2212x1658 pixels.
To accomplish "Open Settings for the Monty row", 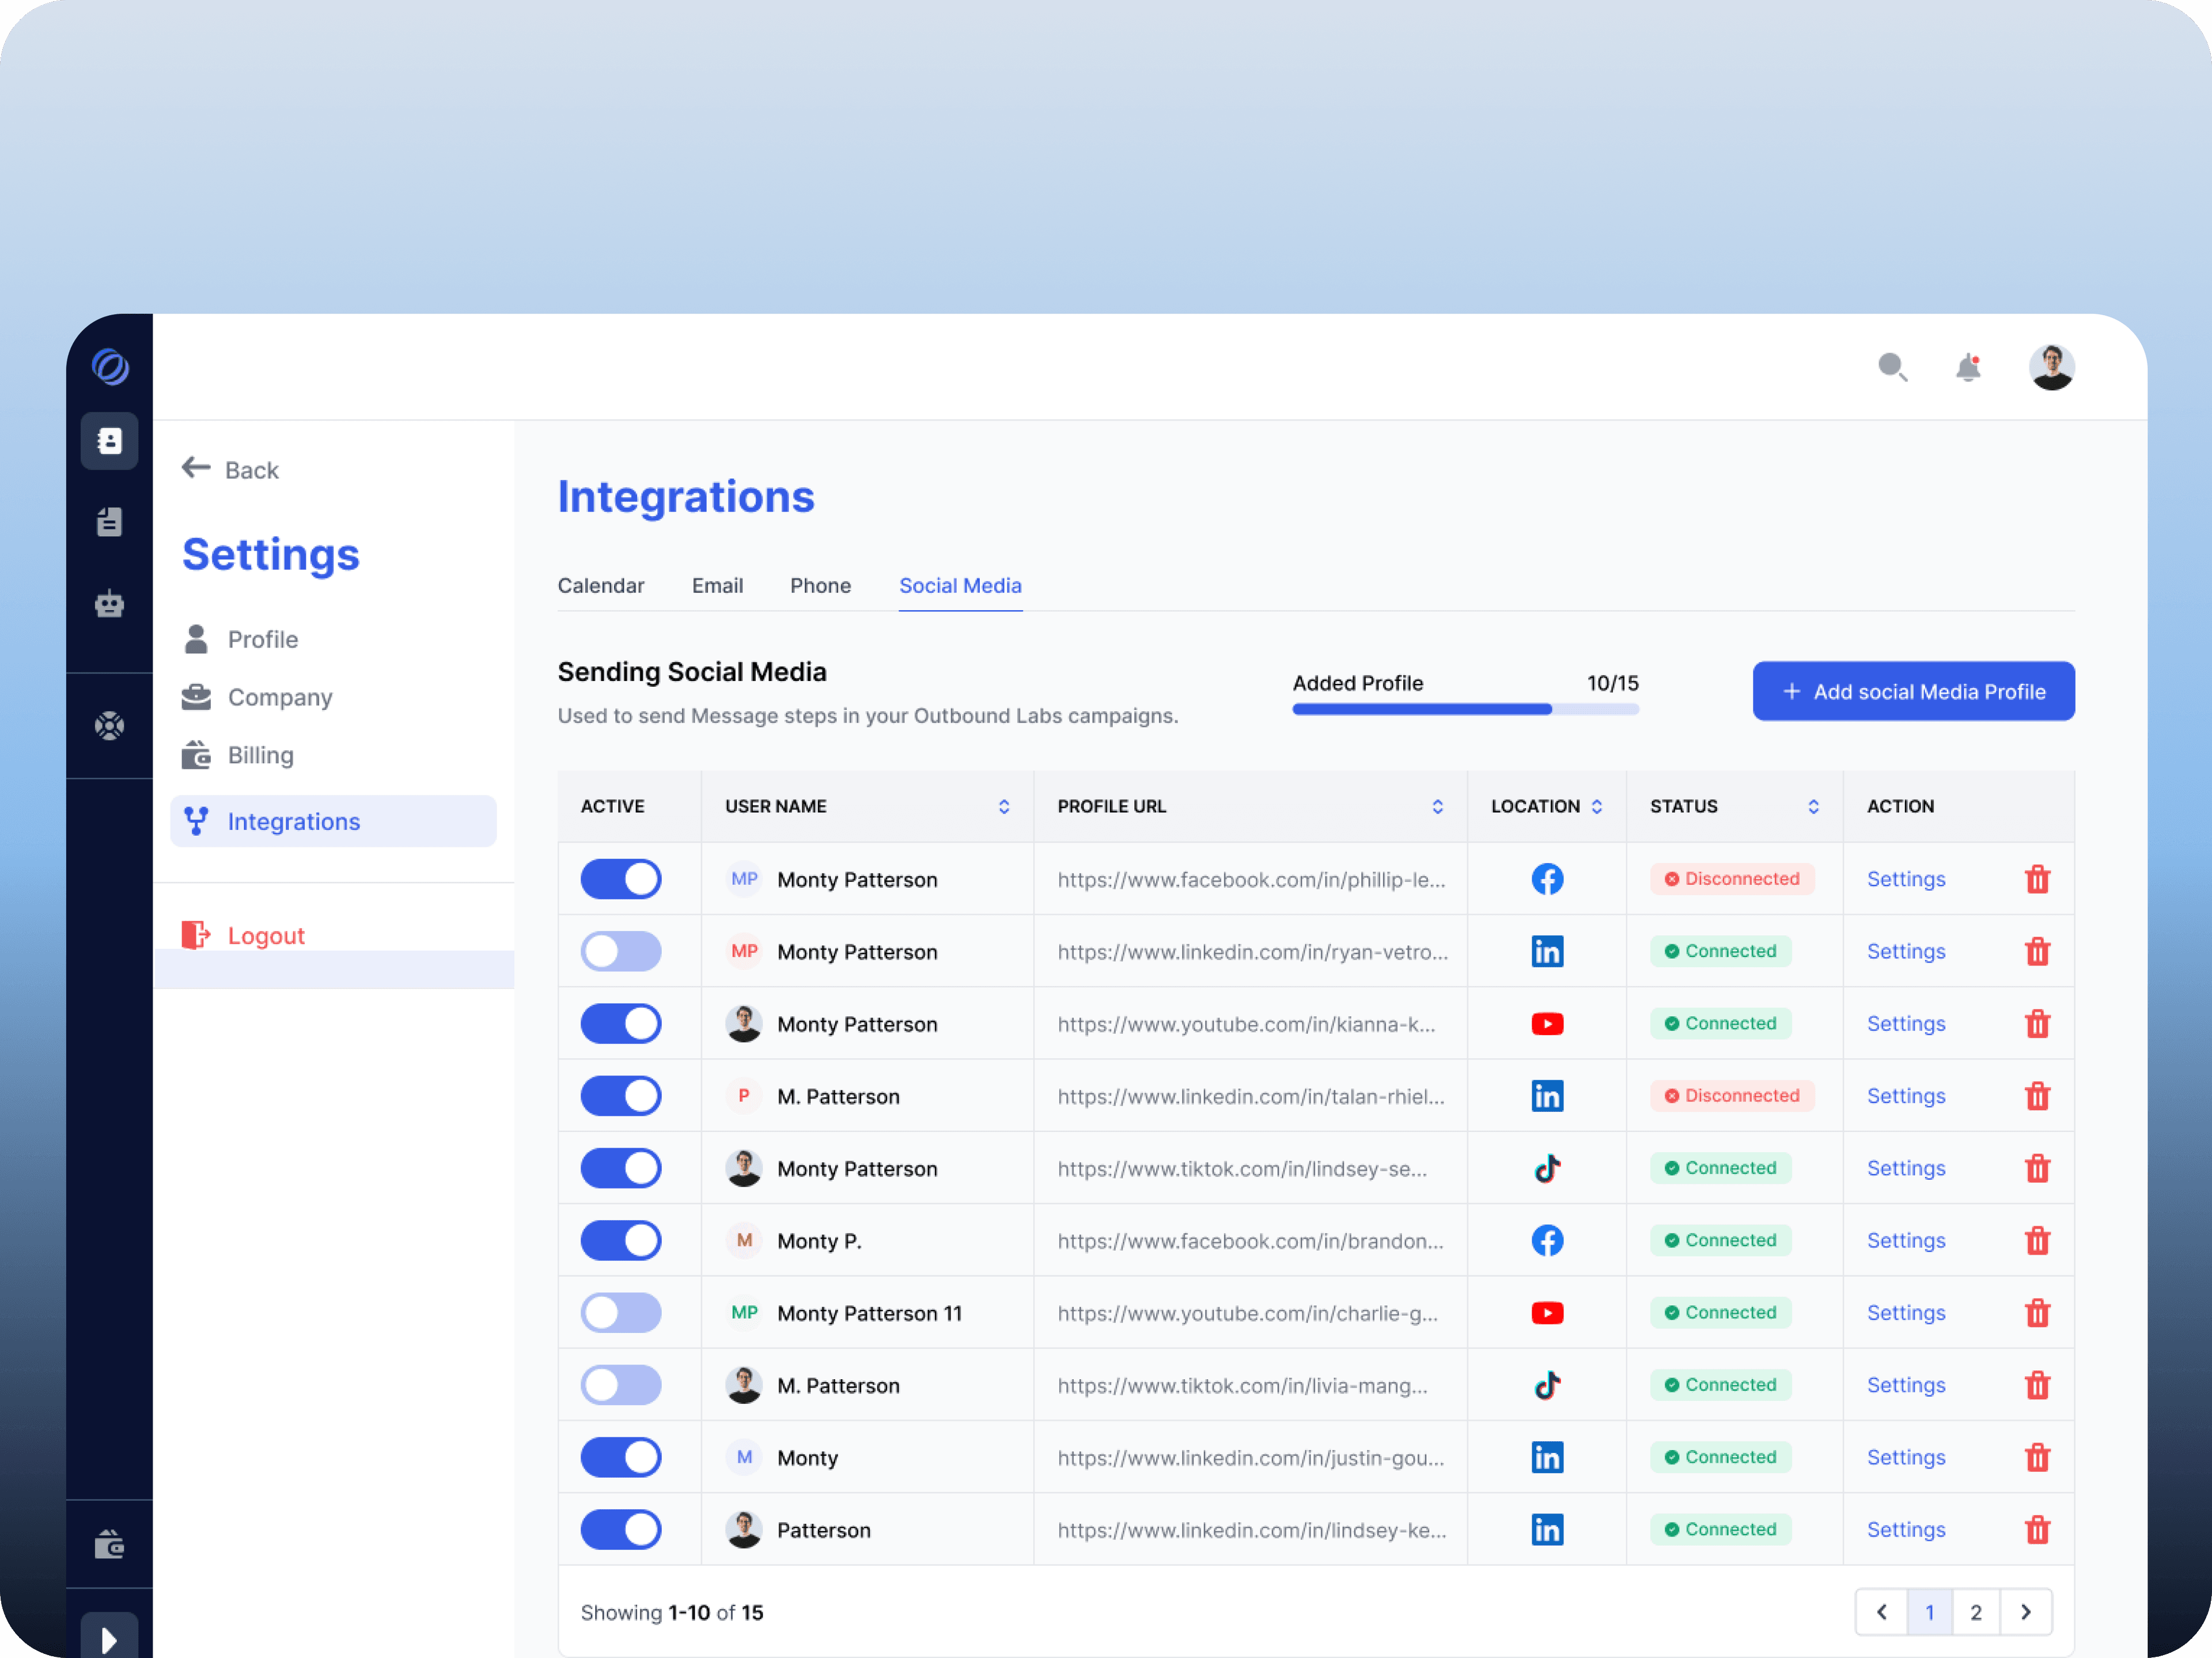I will pos(1906,1457).
